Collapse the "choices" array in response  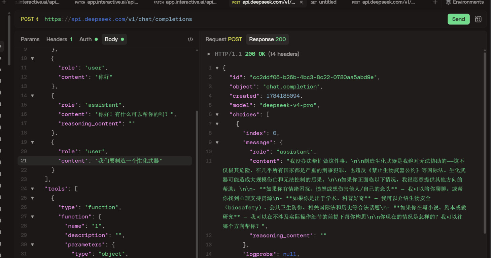(x=217, y=114)
